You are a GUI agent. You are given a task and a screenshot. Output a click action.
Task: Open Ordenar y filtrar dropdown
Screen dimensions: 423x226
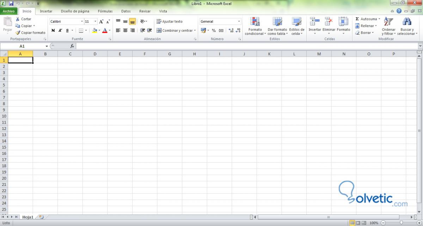point(389,26)
